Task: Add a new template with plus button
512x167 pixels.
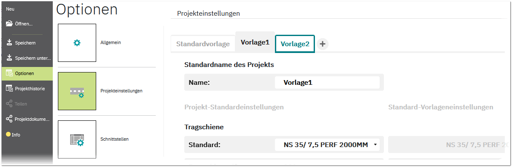Action: click(323, 44)
